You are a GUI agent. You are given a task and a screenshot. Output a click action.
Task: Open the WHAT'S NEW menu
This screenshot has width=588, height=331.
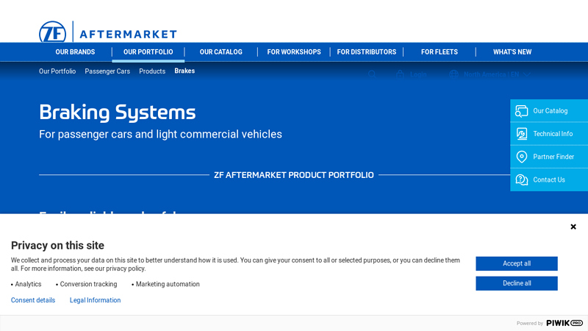click(512, 51)
